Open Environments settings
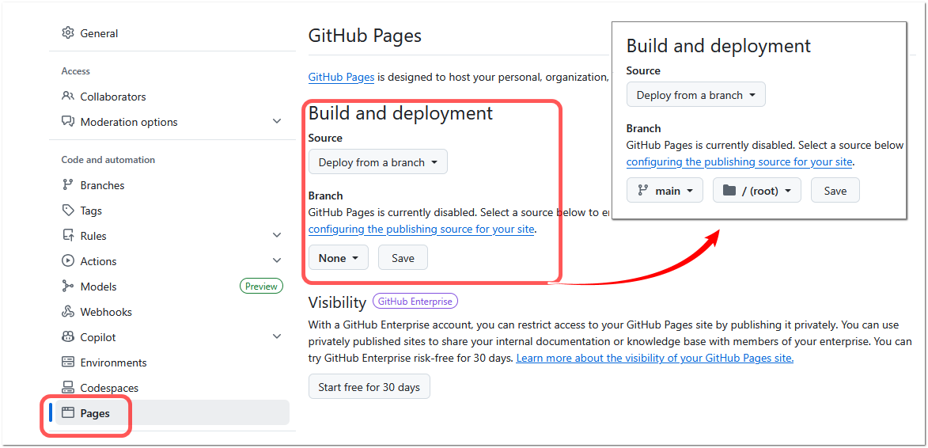 pyautogui.click(x=114, y=363)
